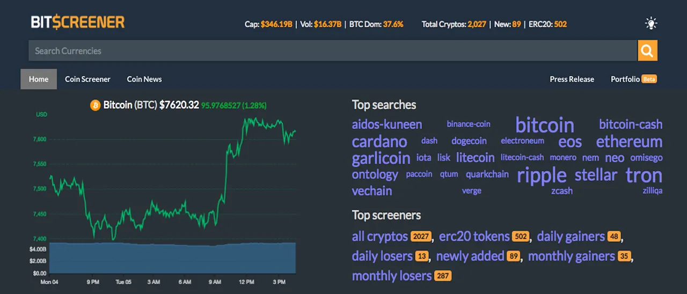The image size is (687, 294).
Task: Choose dash in the tag cloud
Action: (429, 141)
